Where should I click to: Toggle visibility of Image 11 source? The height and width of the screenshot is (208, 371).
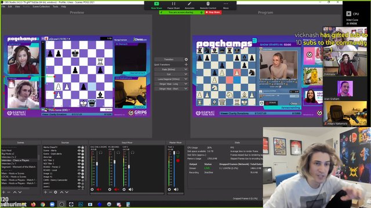coord(79,173)
